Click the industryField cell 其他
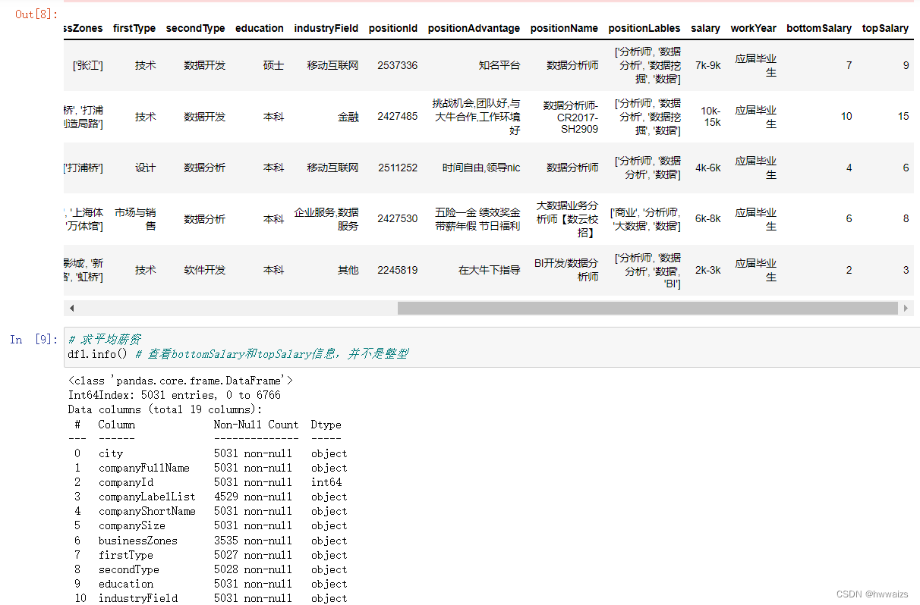 (x=348, y=270)
